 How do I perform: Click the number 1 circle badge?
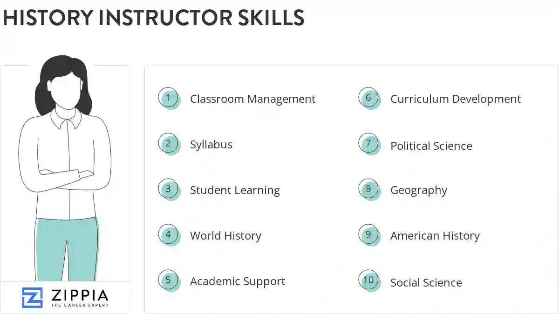point(168,98)
